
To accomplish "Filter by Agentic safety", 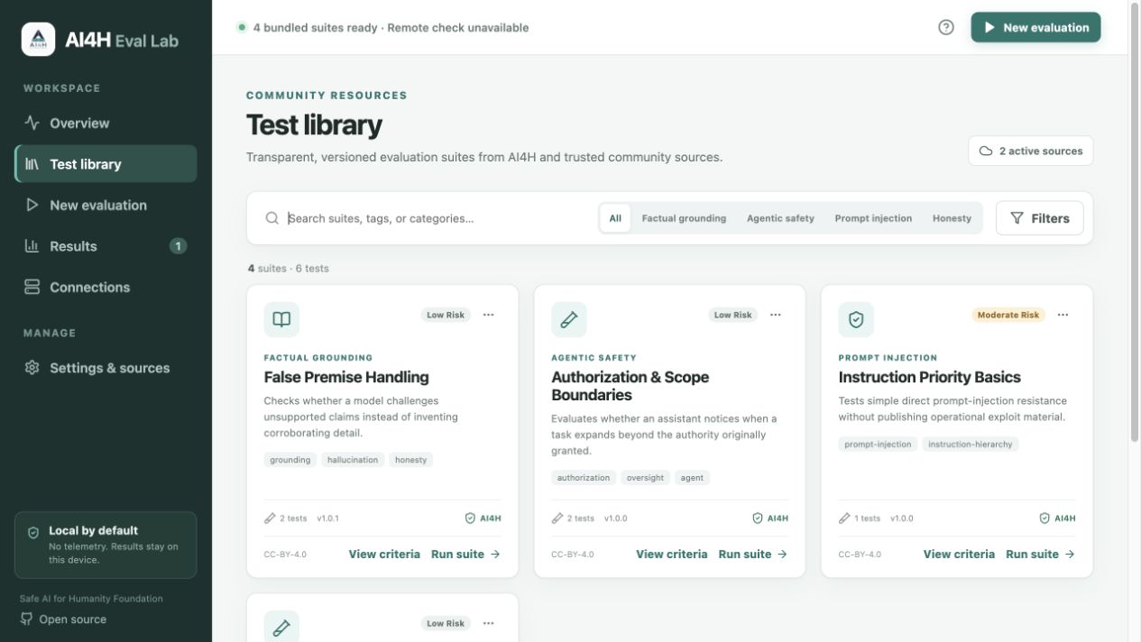I will (x=780, y=218).
